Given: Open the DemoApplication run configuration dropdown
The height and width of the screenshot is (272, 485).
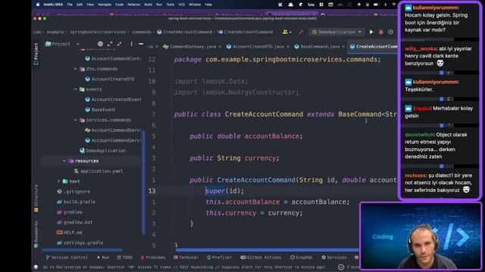Looking at the screenshot, I should 336,32.
